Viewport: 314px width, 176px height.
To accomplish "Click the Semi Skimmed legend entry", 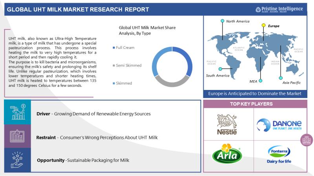I will [x=128, y=65].
